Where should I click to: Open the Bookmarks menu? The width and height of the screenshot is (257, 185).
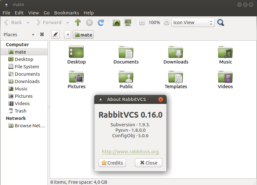pos(67,13)
